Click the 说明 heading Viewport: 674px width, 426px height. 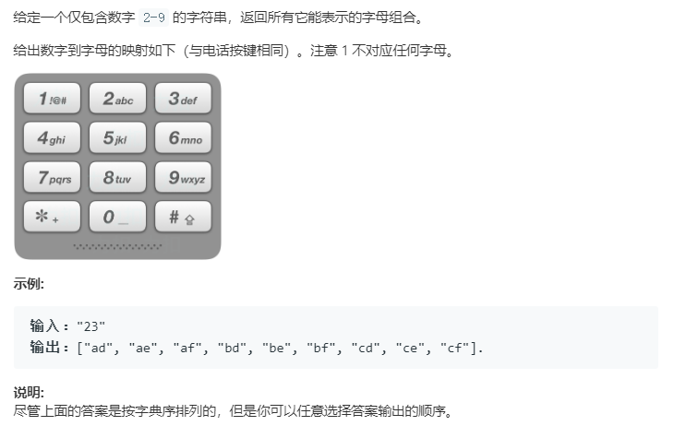(x=29, y=392)
